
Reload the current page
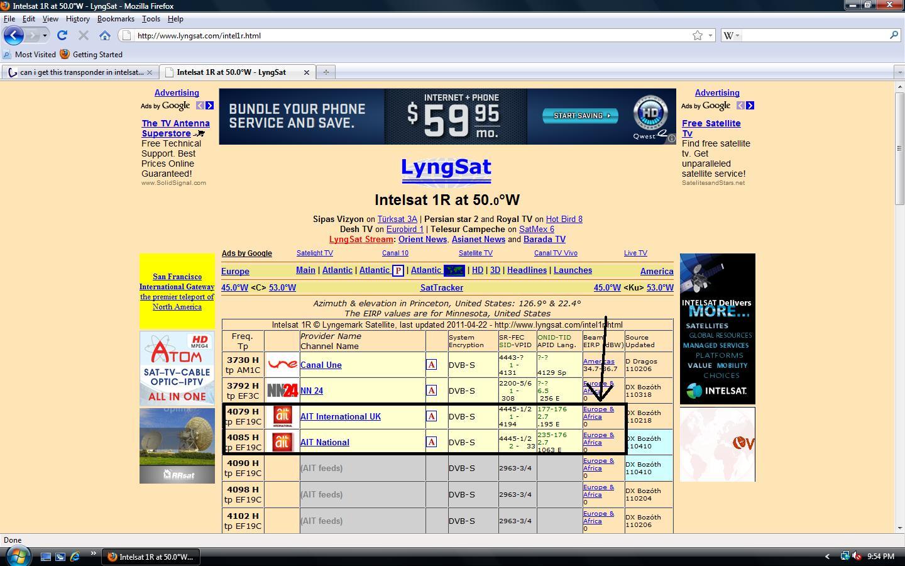pos(62,36)
